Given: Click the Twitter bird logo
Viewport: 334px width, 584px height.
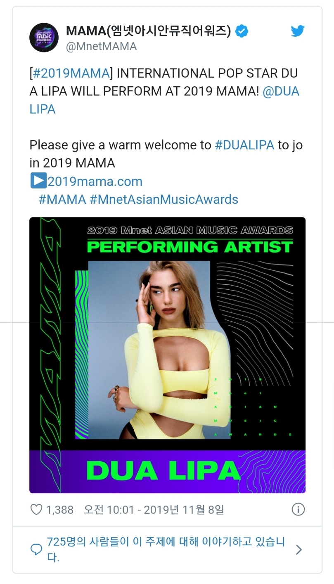Looking at the screenshot, I should pyautogui.click(x=297, y=31).
